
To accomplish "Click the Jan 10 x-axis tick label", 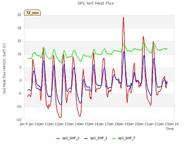I will (34, 124).
